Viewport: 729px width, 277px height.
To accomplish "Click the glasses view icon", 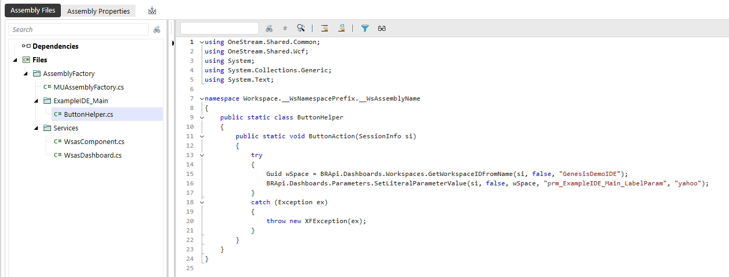I will pyautogui.click(x=382, y=28).
